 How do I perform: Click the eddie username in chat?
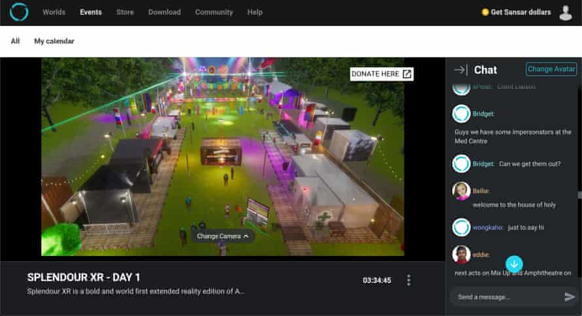pos(481,255)
